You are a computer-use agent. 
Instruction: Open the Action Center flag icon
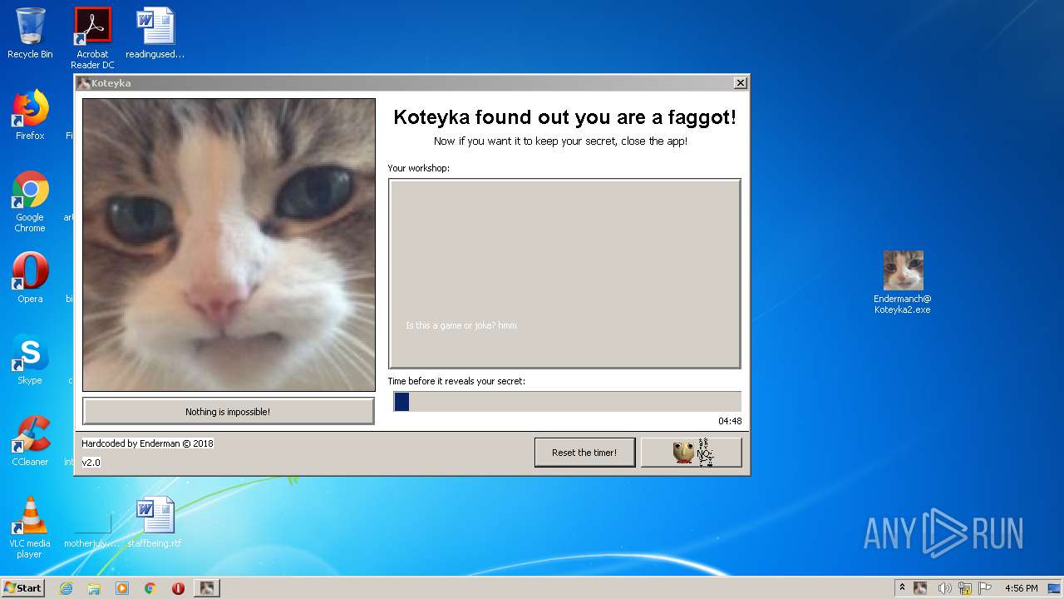(985, 588)
